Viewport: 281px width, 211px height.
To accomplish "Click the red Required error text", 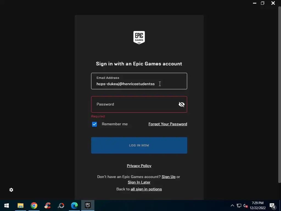I will pos(98,116).
